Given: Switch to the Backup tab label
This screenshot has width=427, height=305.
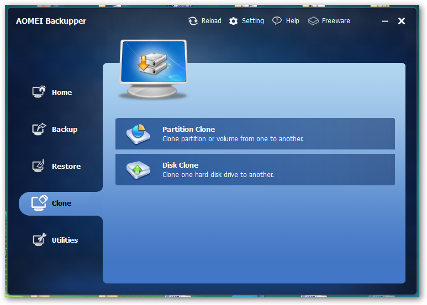Looking at the screenshot, I should pos(65,130).
